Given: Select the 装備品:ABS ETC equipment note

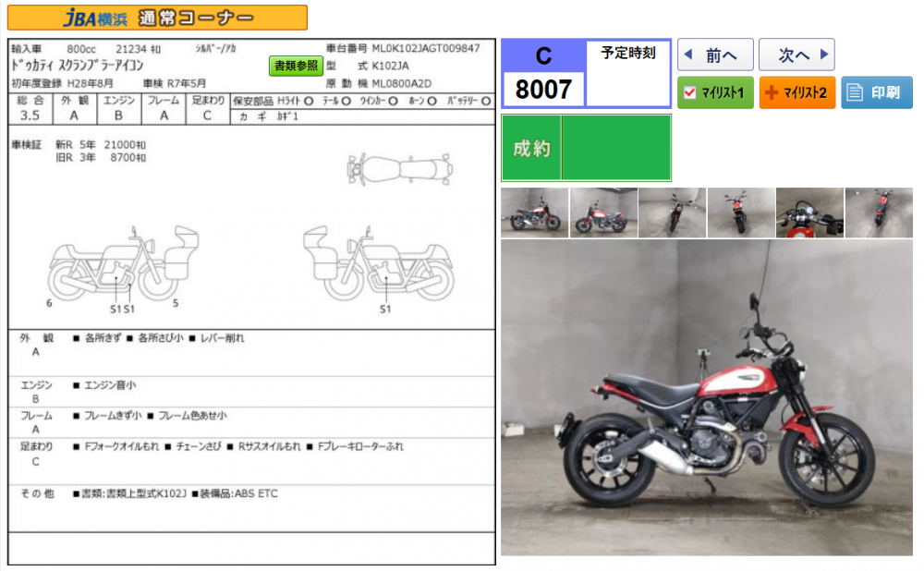Looking at the screenshot, I should click(238, 493).
